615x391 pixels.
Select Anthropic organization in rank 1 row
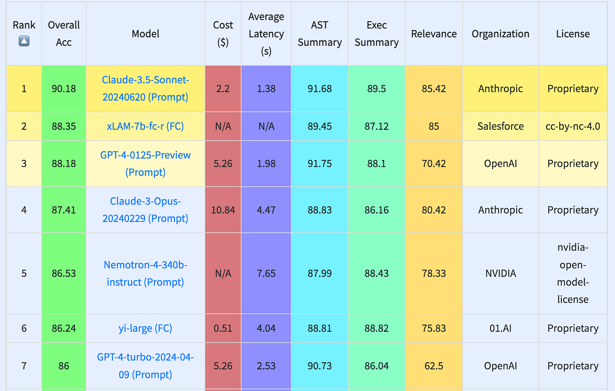click(x=501, y=88)
